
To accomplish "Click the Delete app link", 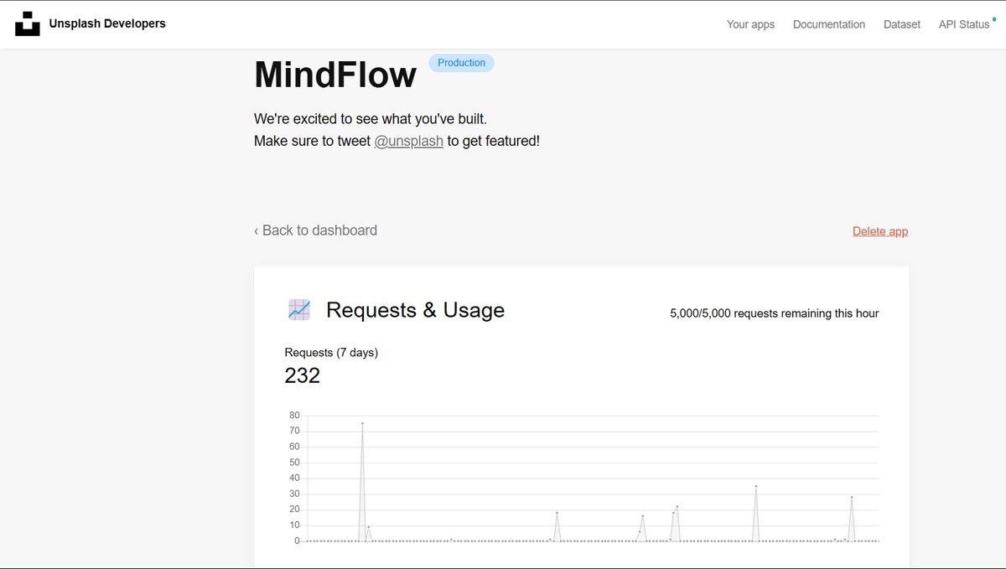I will tap(879, 230).
